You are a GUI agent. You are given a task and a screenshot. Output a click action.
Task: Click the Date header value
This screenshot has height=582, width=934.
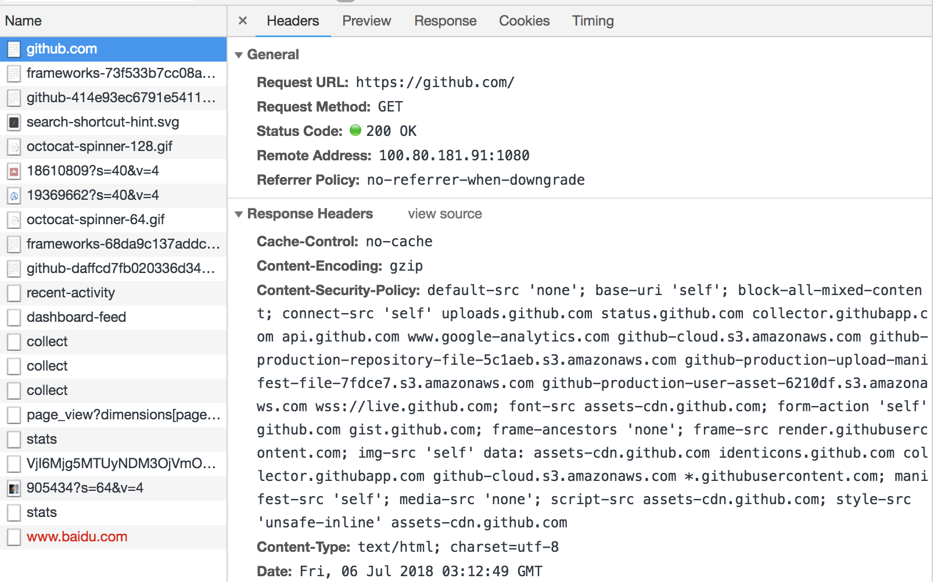(421, 572)
